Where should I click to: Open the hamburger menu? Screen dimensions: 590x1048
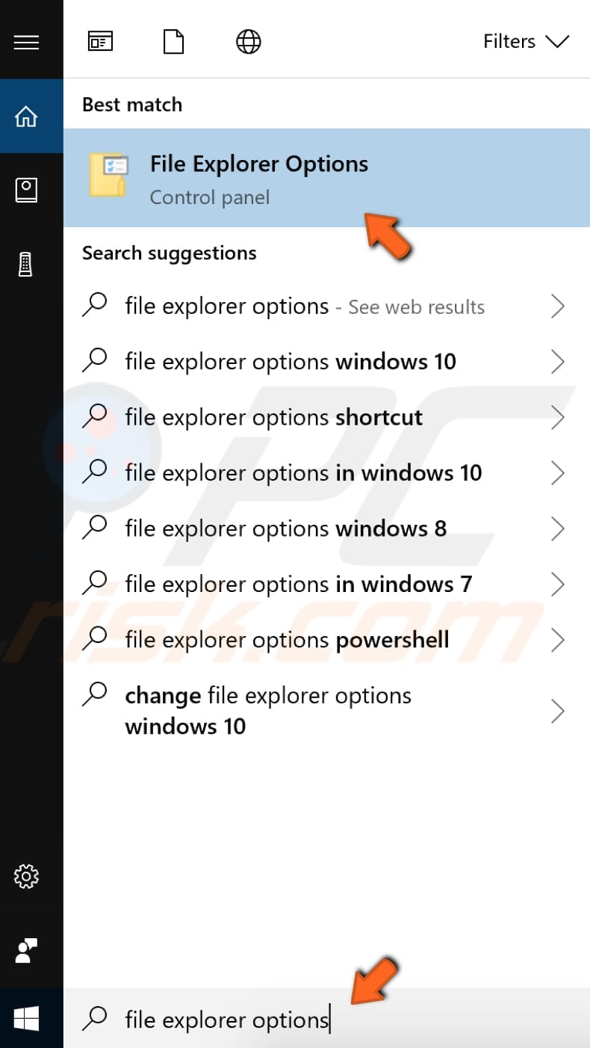26,41
